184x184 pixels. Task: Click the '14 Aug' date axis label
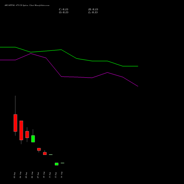click(x=61, y=175)
